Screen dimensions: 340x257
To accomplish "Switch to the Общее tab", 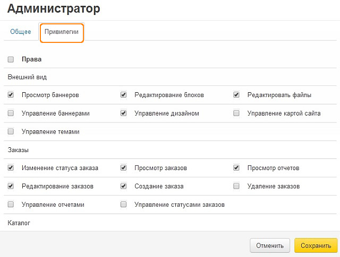I will pyautogui.click(x=21, y=32).
